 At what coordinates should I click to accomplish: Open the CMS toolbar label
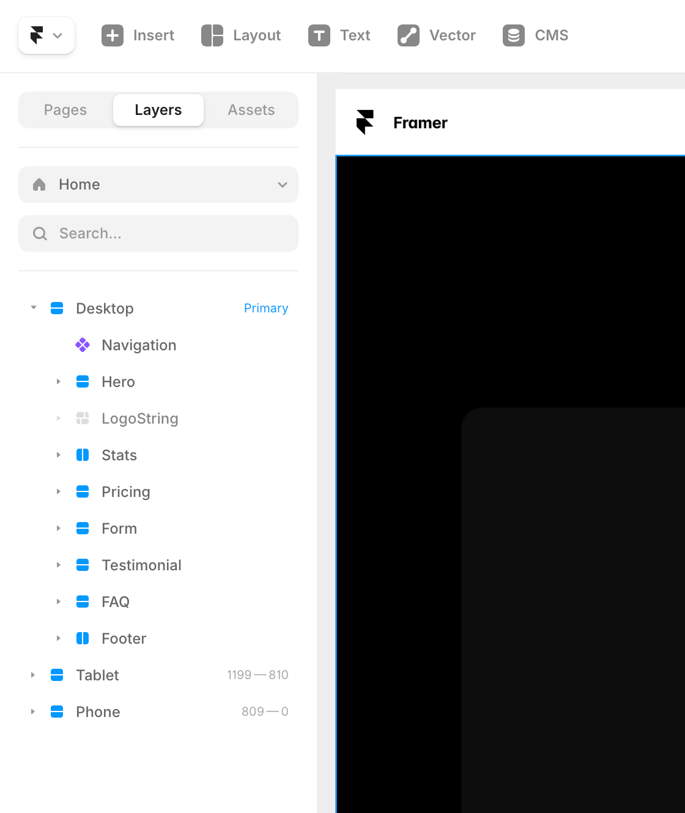[x=552, y=35]
